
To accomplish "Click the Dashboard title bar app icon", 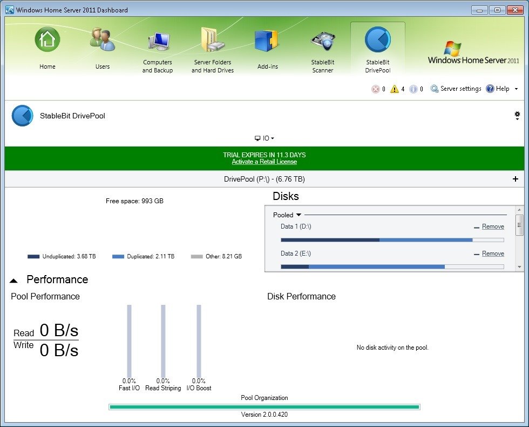I will [10, 10].
